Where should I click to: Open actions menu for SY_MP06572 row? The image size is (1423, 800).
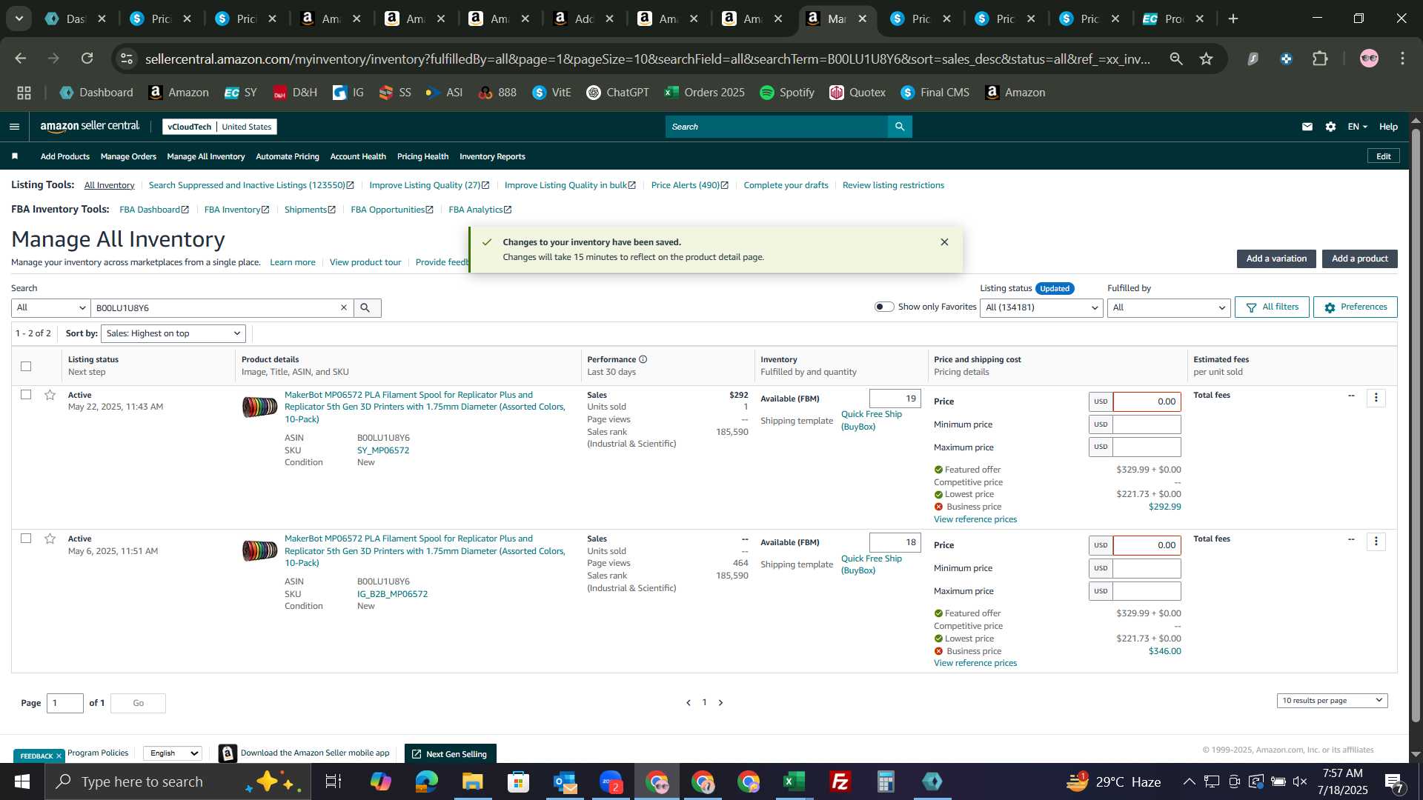(1376, 398)
